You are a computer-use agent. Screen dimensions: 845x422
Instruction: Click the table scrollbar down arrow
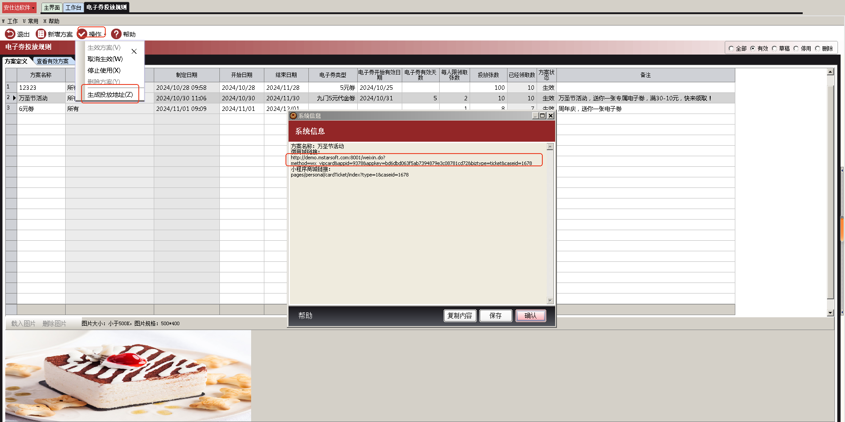point(830,313)
